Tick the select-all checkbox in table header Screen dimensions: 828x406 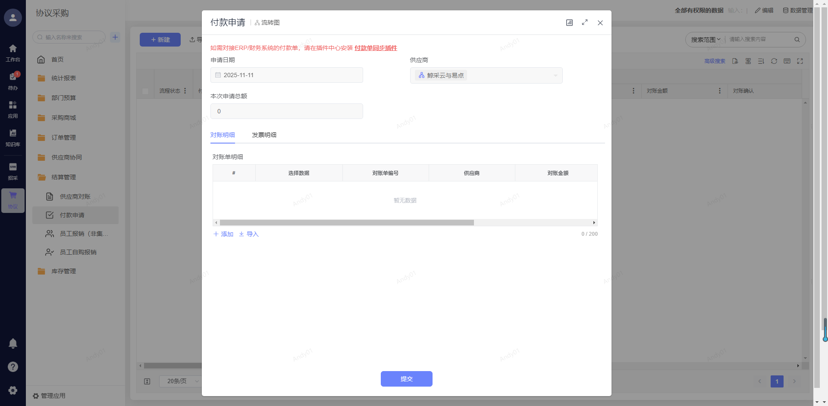[145, 91]
